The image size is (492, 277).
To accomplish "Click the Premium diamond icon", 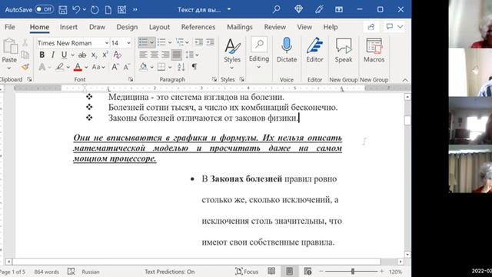I will 298,9.
